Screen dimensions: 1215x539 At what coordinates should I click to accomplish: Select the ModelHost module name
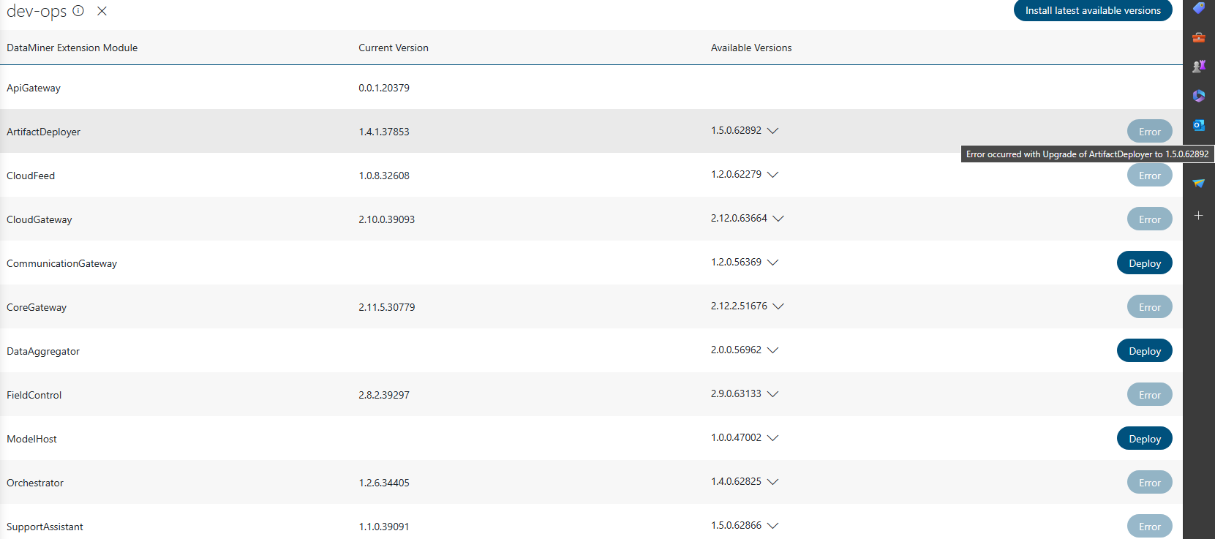click(x=31, y=439)
